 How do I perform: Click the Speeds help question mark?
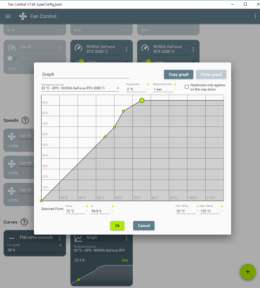click(25, 120)
